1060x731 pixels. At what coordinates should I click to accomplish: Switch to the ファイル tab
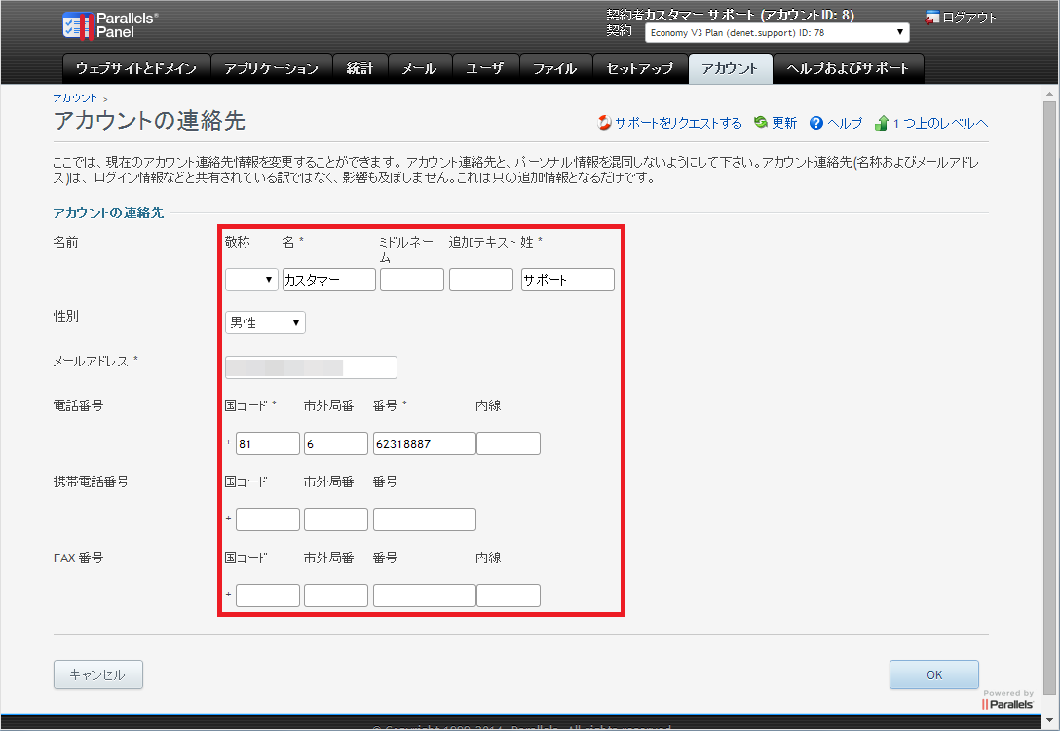pyautogui.click(x=555, y=68)
